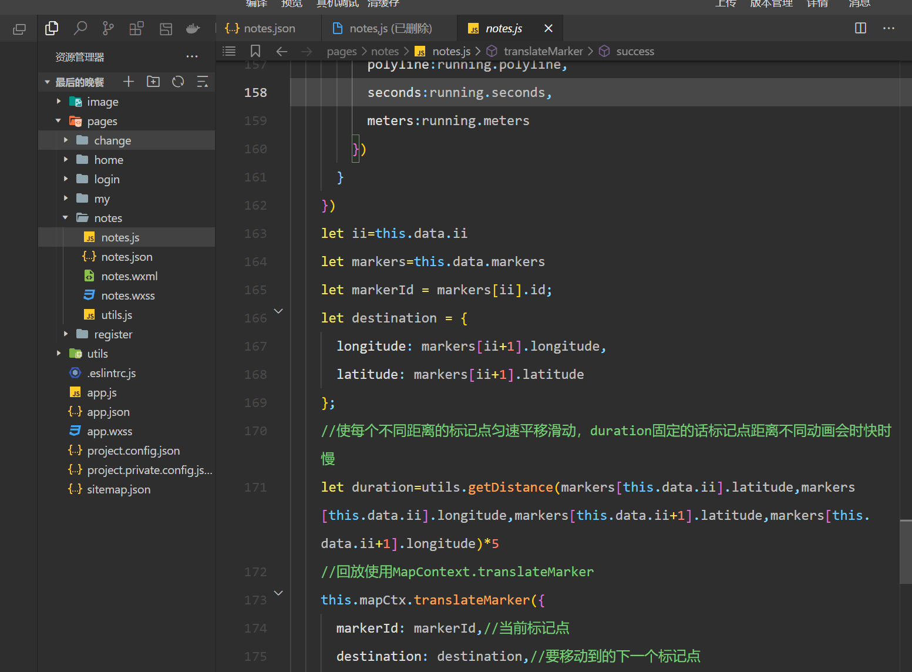Open app.json from the explorer
Viewport: 912px width, 672px height.
[x=108, y=412]
